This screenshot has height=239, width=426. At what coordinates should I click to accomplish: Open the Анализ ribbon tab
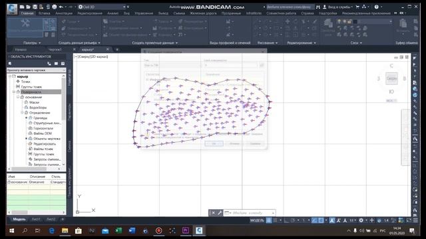click(x=112, y=13)
